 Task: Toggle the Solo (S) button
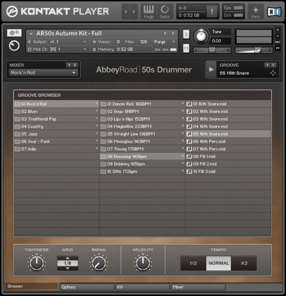click(186, 34)
